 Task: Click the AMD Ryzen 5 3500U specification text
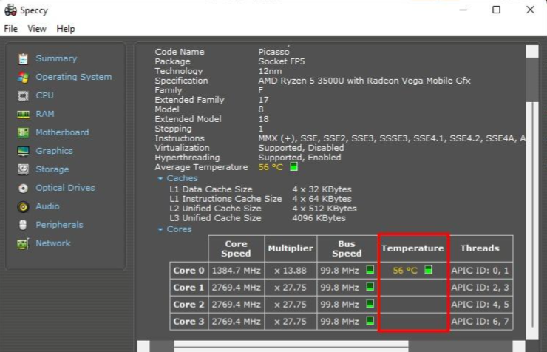(x=364, y=81)
